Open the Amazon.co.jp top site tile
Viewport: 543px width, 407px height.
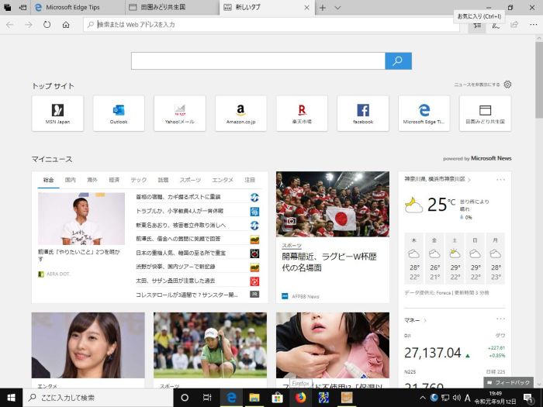[240, 113]
